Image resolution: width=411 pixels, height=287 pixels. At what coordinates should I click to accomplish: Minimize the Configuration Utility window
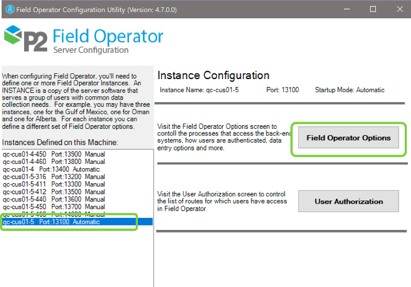point(347,9)
